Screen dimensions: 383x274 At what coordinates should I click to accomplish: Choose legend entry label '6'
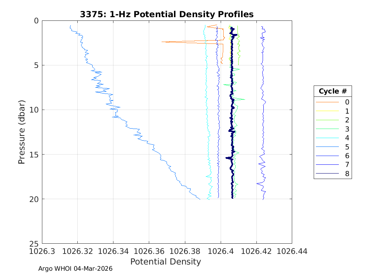[347, 156]
